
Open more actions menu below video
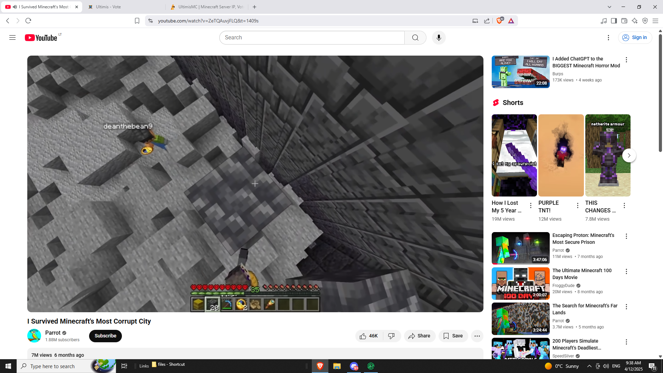pos(477,336)
